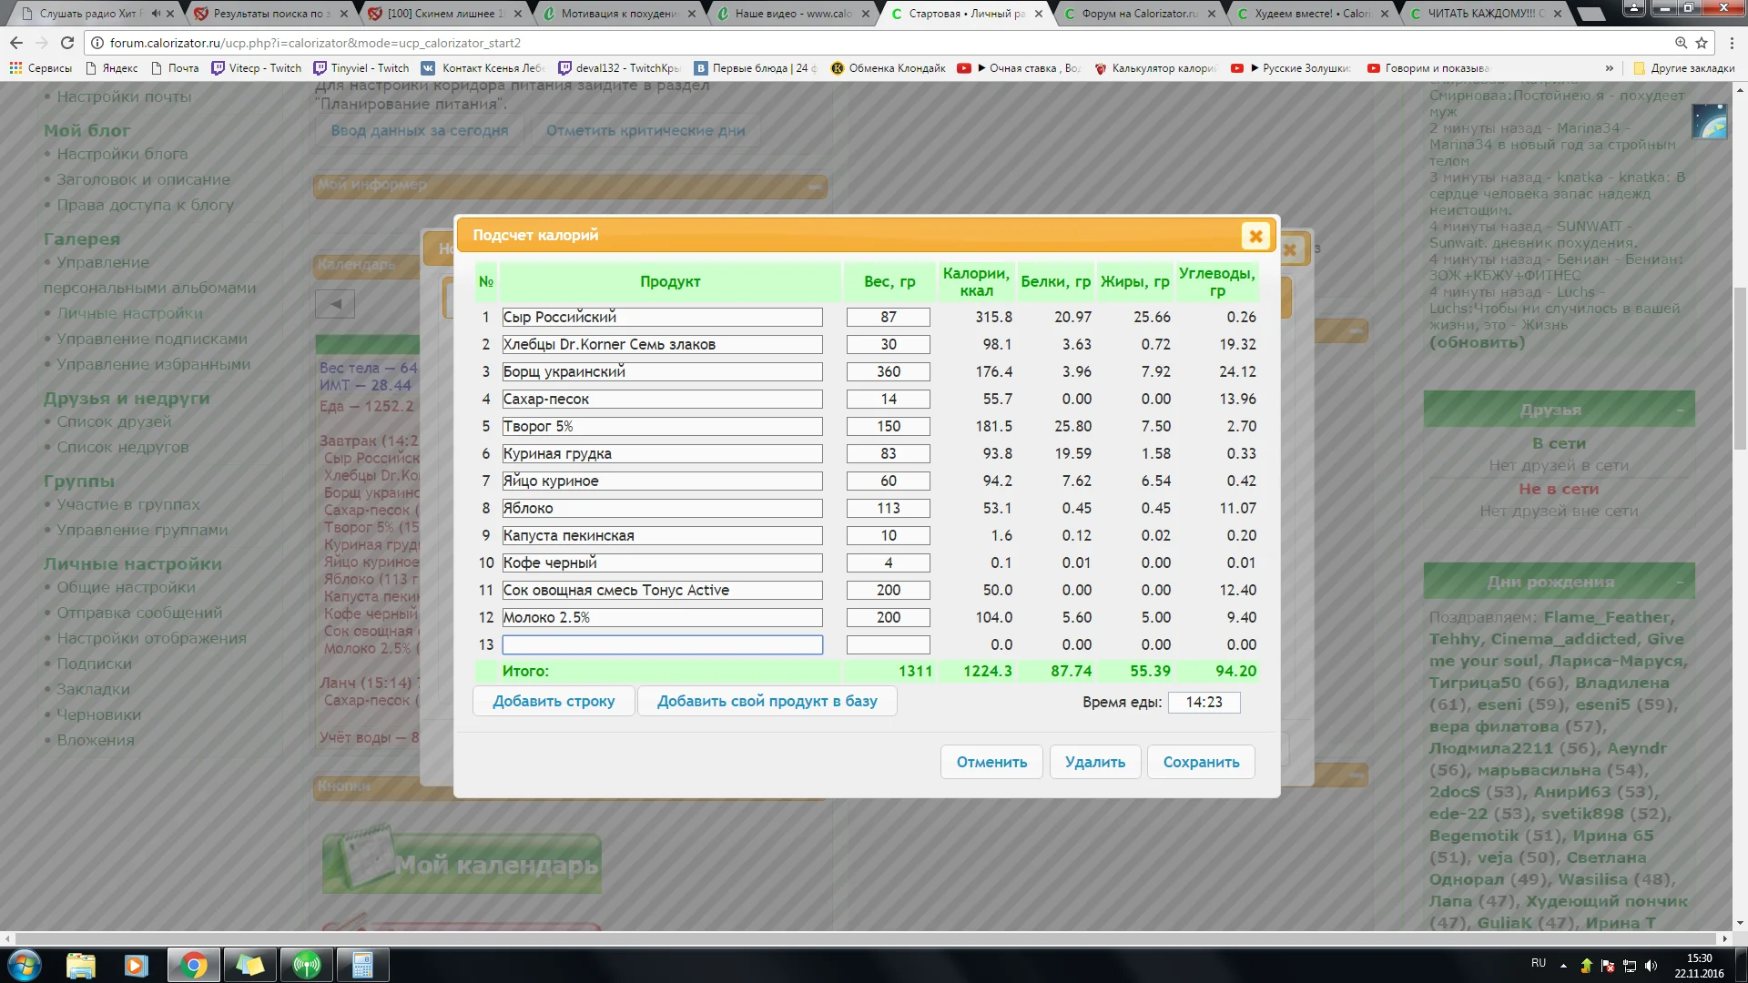Collapse the Мой информер panel
The image size is (1748, 983).
tap(813, 187)
